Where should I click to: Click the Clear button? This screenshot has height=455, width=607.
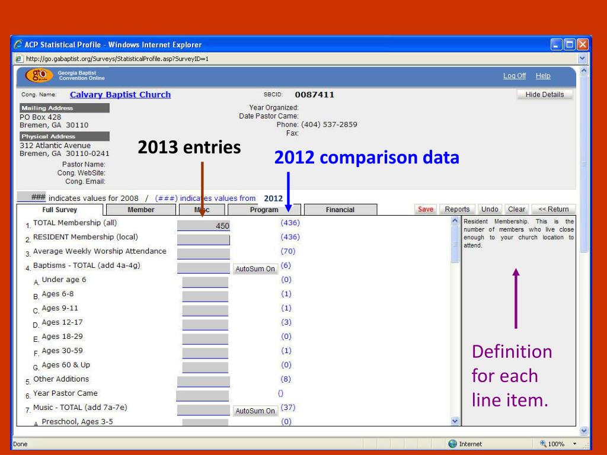tap(516, 209)
